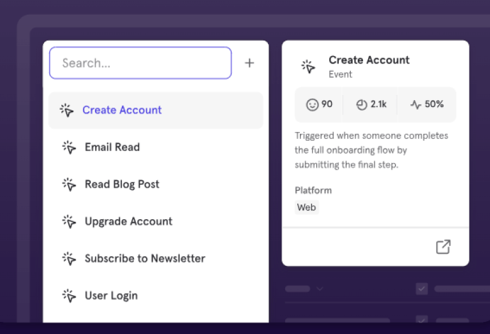Click the Web platform tag
The height and width of the screenshot is (334, 490).
(x=306, y=207)
